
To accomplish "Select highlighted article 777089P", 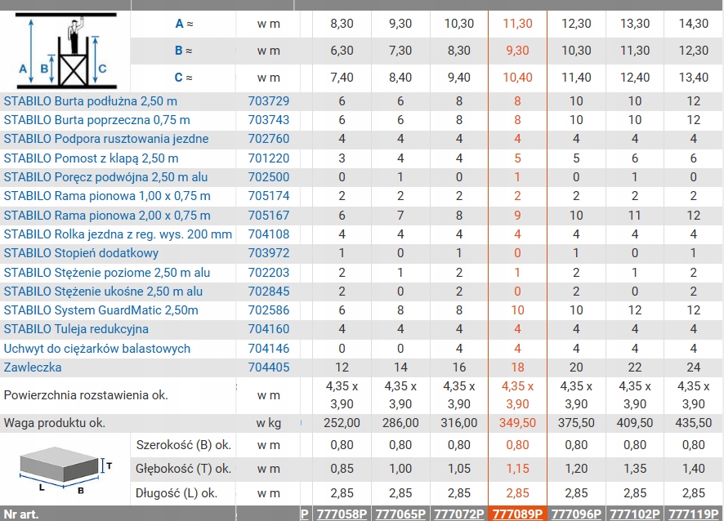I will pyautogui.click(x=517, y=514).
